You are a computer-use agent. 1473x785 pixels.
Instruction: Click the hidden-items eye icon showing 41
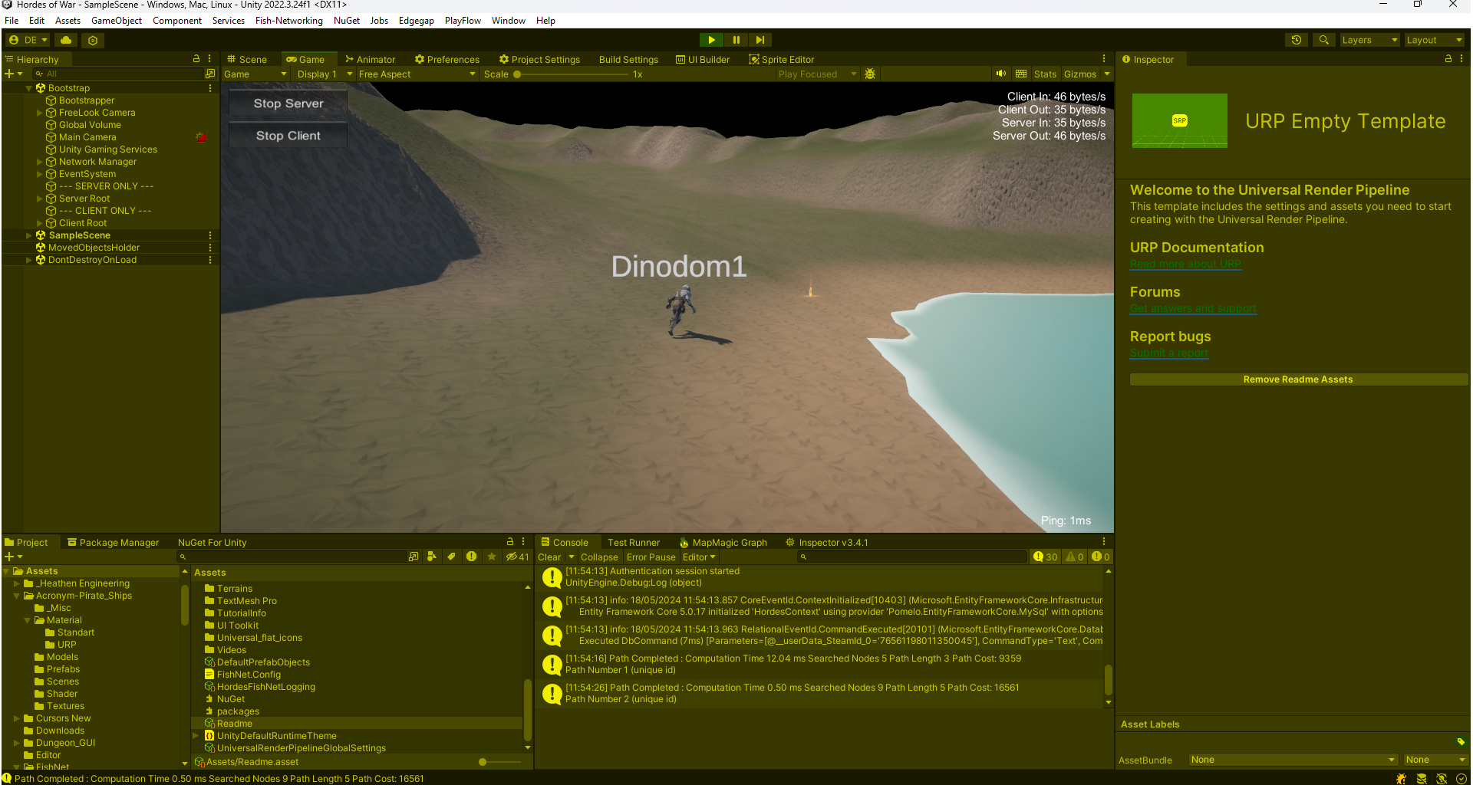[515, 557]
